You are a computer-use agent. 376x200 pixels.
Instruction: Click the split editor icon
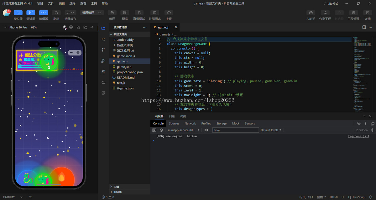click(x=364, y=27)
